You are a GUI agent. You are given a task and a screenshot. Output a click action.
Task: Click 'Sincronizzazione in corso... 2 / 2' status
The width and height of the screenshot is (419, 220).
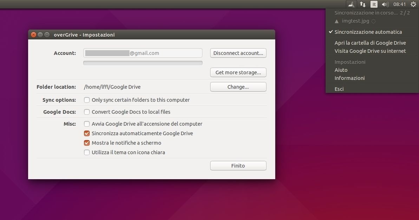pos(372,13)
